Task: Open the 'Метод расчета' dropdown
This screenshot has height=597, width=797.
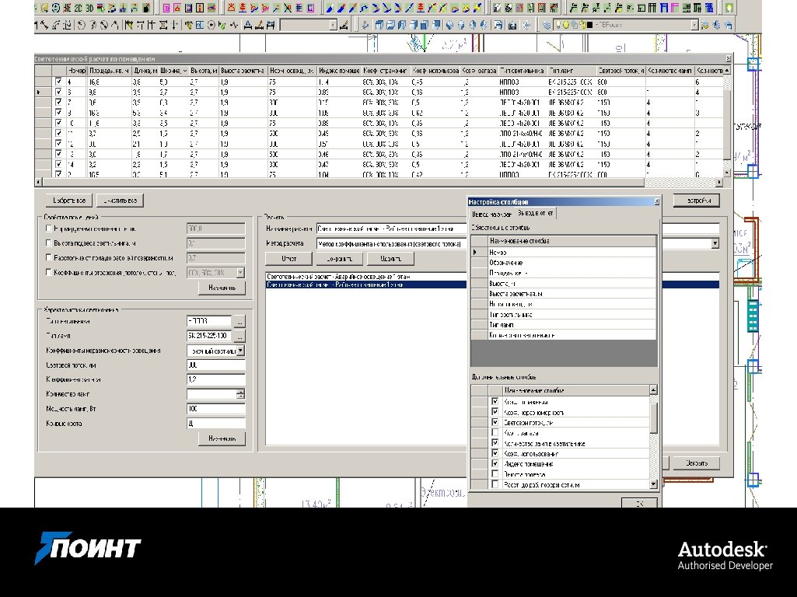Action: pyautogui.click(x=715, y=243)
